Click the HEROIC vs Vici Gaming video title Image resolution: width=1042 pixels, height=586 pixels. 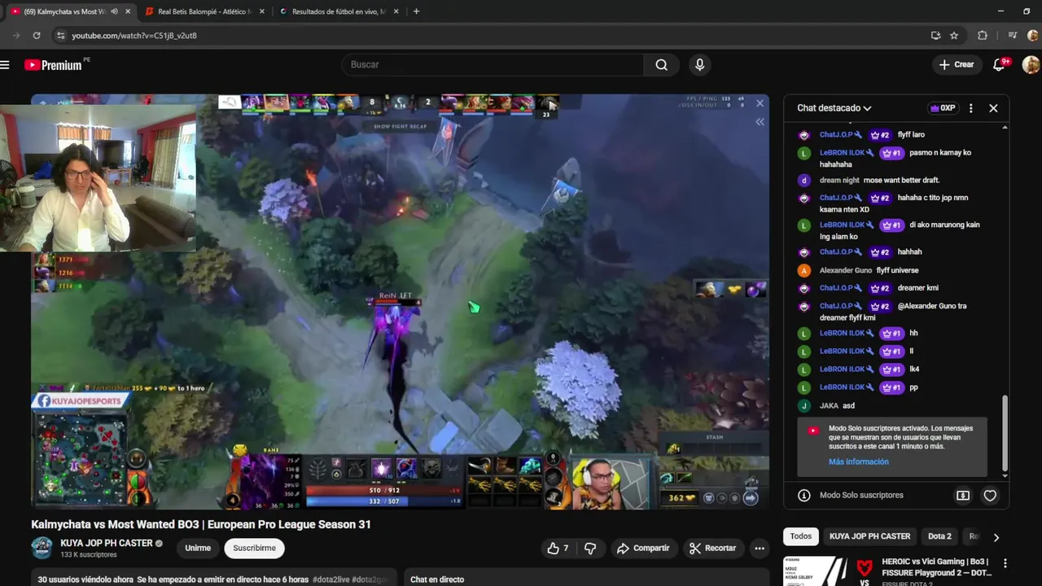[x=936, y=567]
